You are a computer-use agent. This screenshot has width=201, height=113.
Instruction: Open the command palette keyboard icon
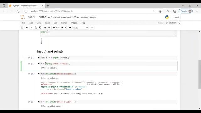pos(92,28)
